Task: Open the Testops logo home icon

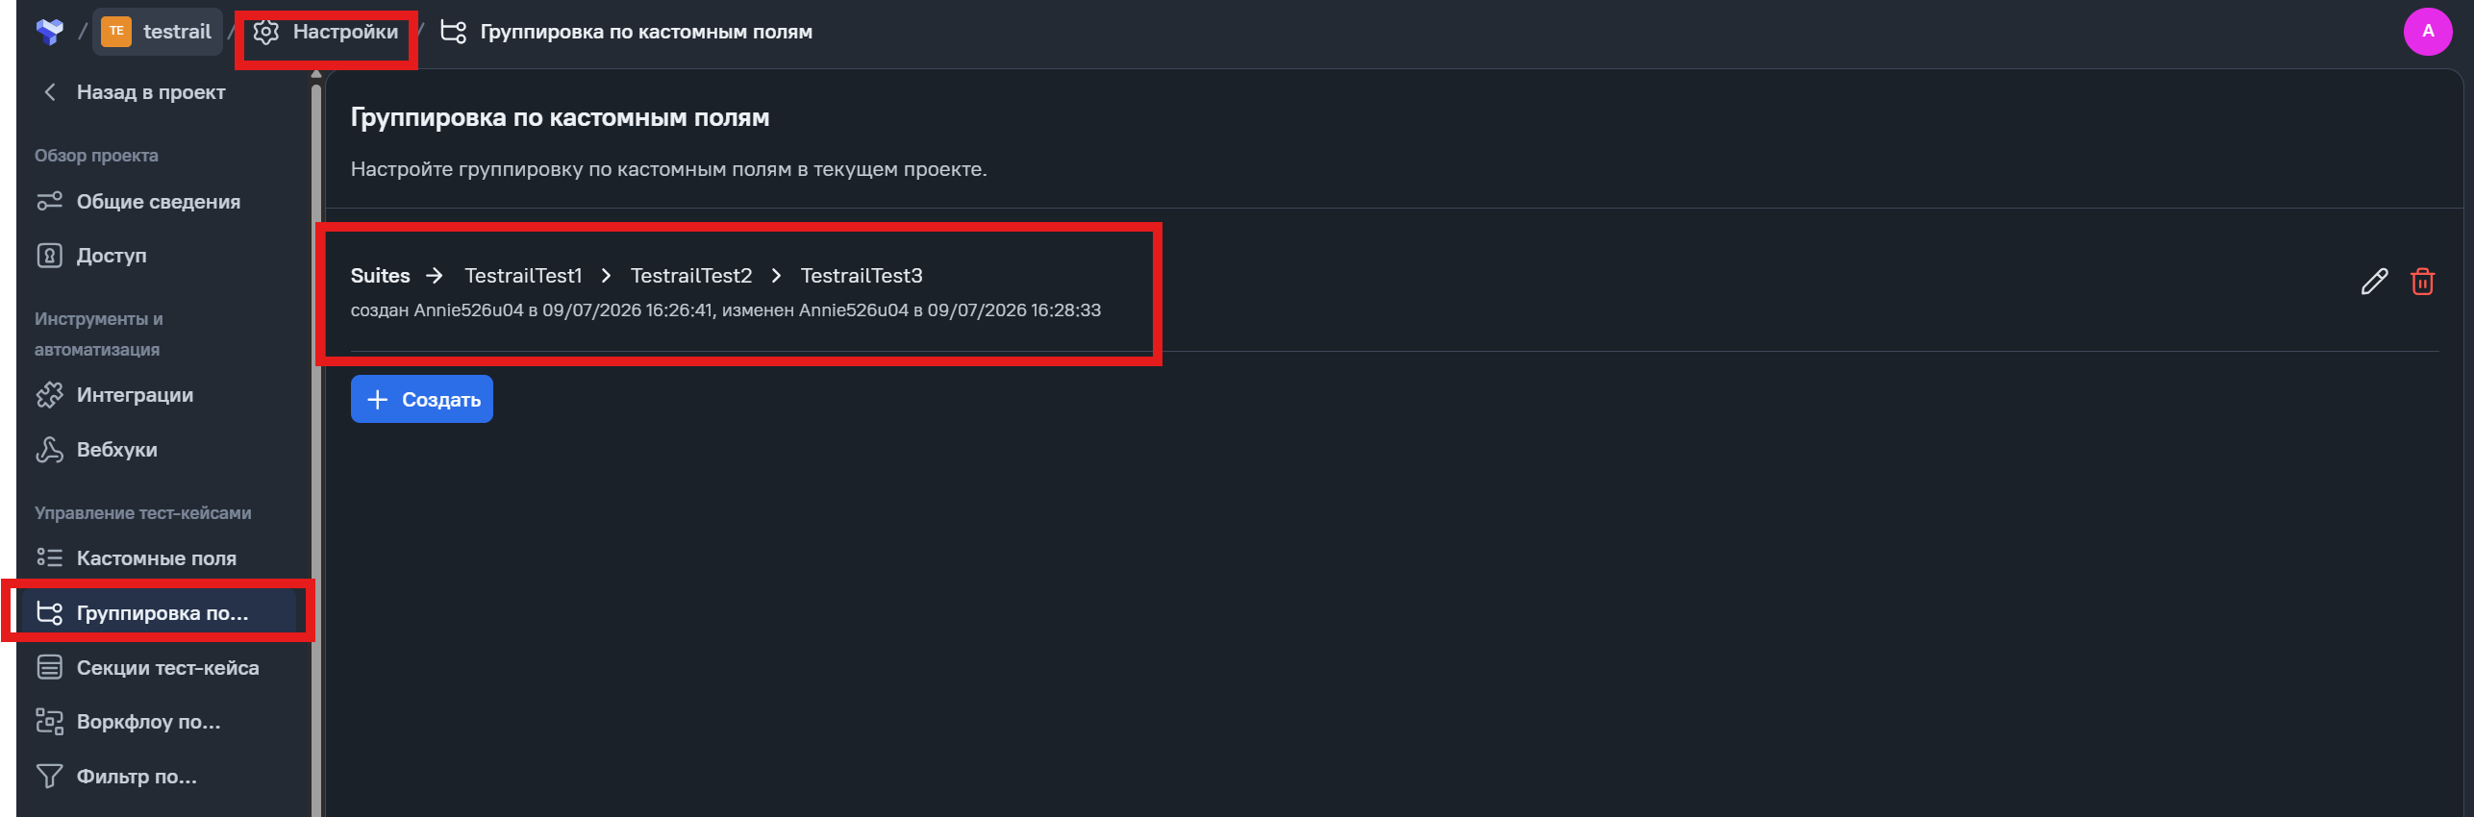Action: 49,32
